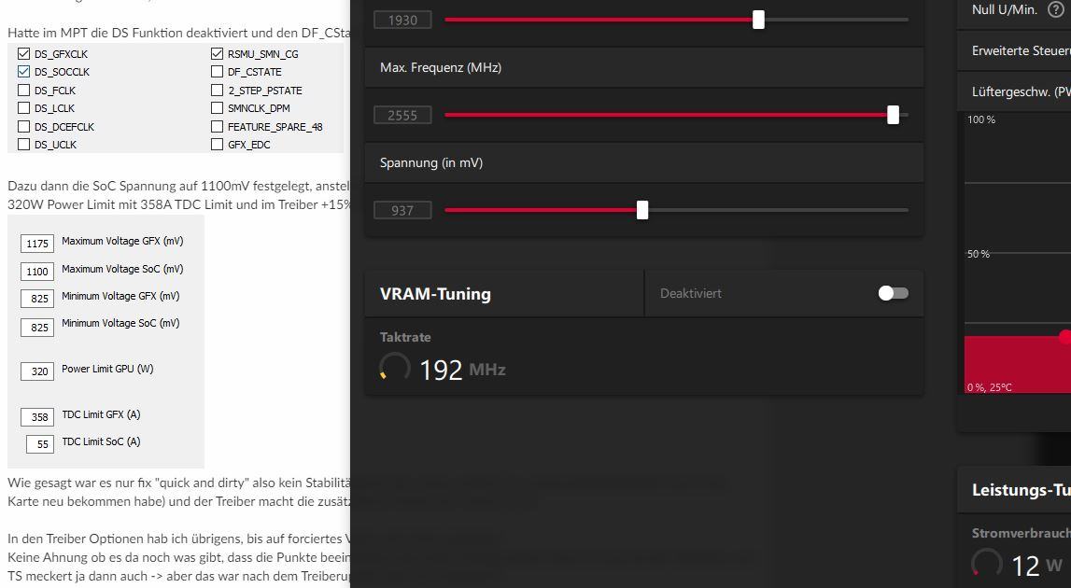Click the 12 W power reading
Image resolution: width=1071 pixels, height=588 pixels.
click(x=1036, y=566)
